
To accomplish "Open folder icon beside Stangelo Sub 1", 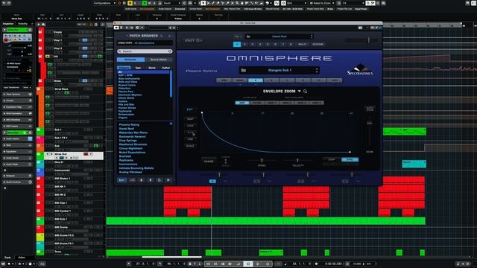I will click(x=244, y=70).
